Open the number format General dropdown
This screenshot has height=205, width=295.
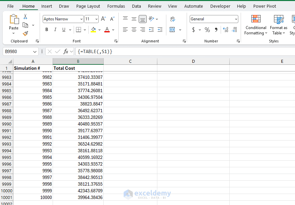tap(236, 19)
